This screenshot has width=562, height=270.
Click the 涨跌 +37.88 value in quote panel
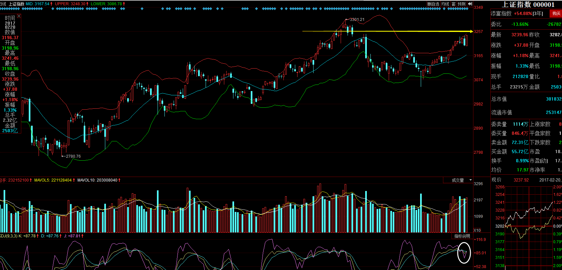coord(521,45)
